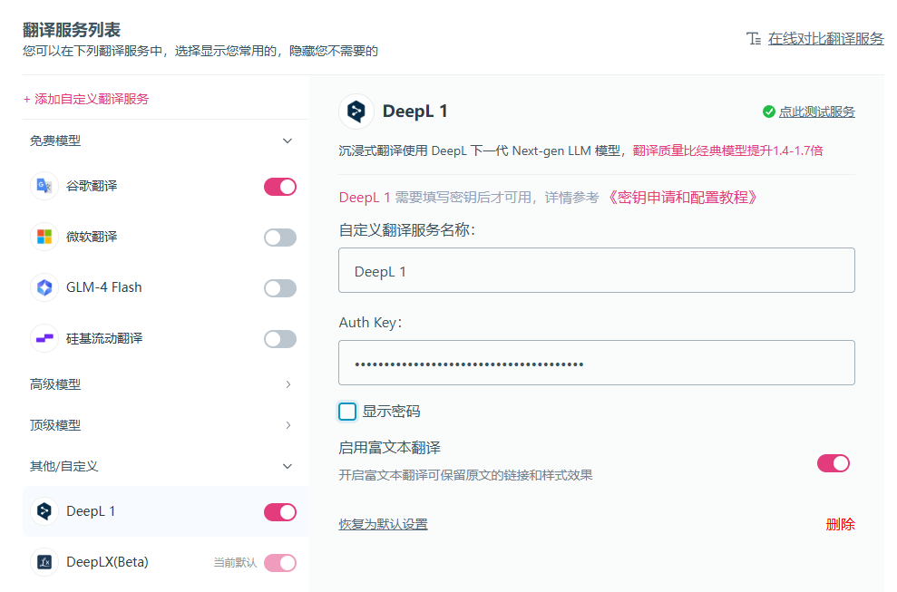Open 在线对比翻译服务 link

pyautogui.click(x=826, y=39)
